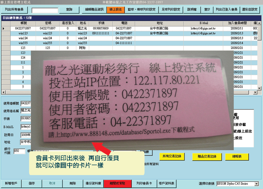Click 備份資料庫 backup database button
This screenshot has height=189, width=263.
[93, 184]
